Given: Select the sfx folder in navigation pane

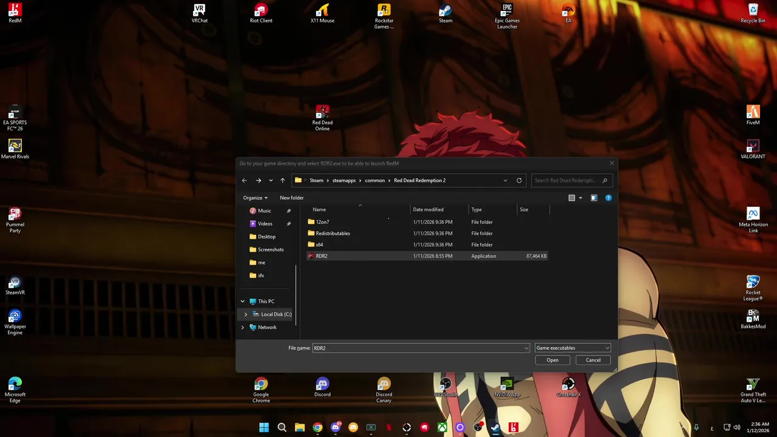Looking at the screenshot, I should pyautogui.click(x=261, y=276).
